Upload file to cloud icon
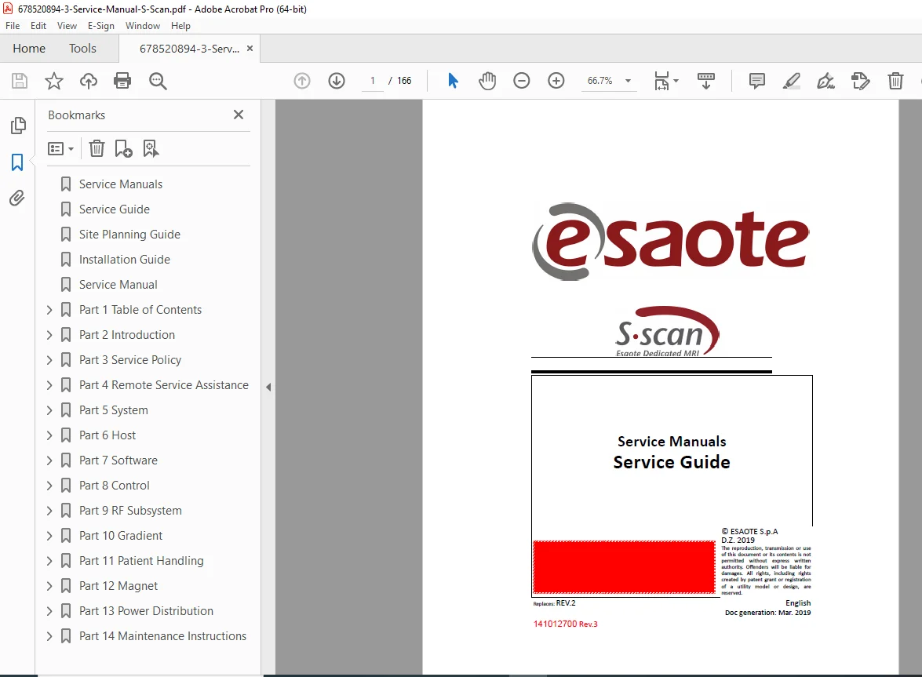The width and height of the screenshot is (922, 677). click(x=88, y=81)
